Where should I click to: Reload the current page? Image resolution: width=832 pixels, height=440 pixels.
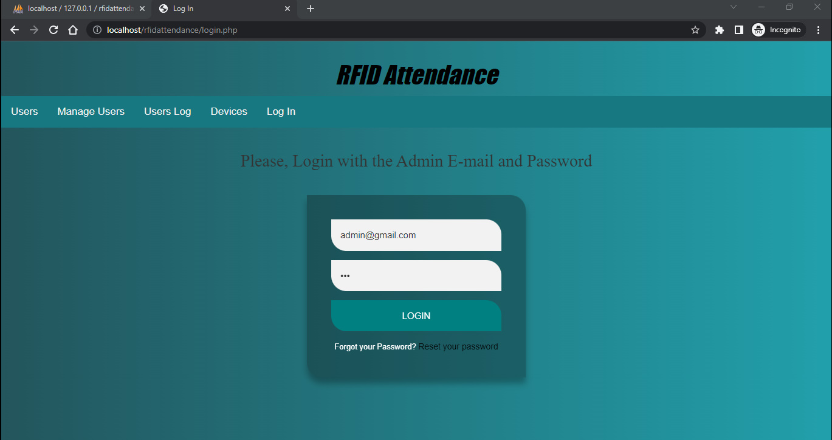click(53, 30)
